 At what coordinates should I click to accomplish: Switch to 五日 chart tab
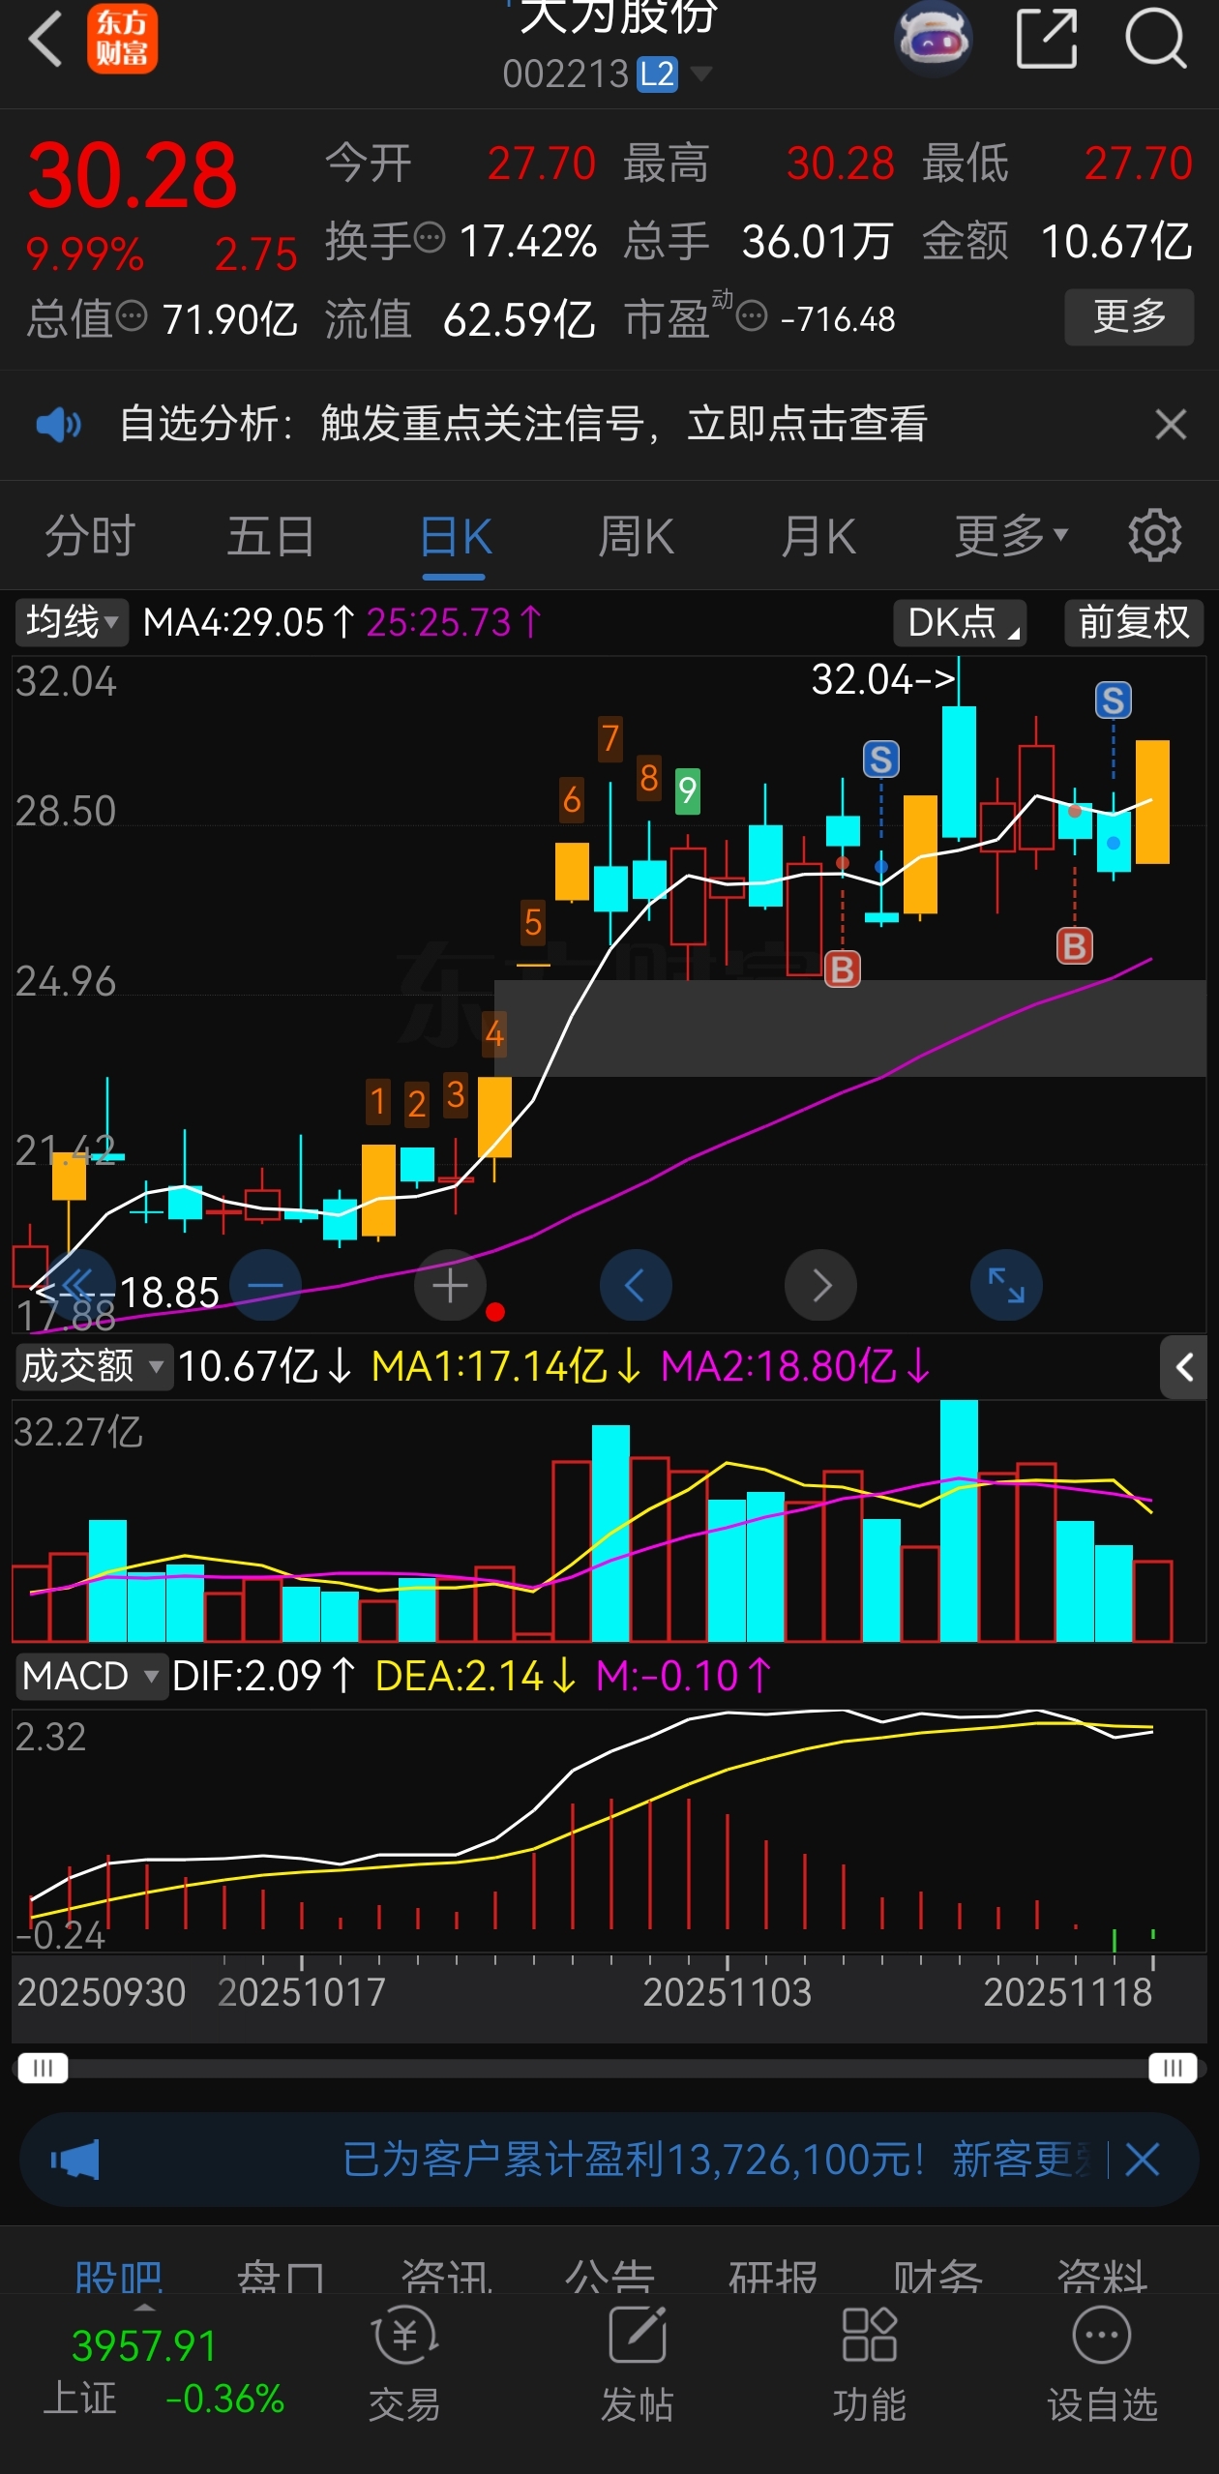pyautogui.click(x=271, y=536)
